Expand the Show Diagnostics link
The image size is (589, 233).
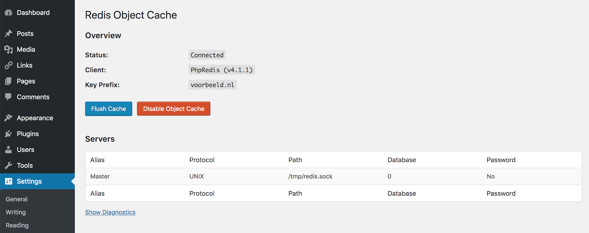point(110,212)
